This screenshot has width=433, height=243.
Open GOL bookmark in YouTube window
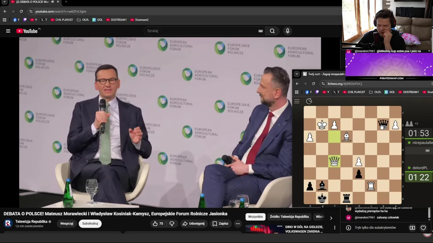click(x=97, y=20)
